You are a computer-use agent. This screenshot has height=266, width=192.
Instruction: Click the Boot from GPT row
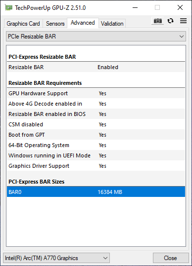pos(96,135)
